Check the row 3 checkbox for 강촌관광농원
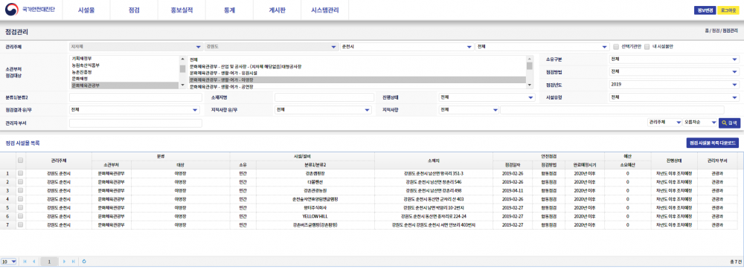This screenshot has width=744, height=269. pyautogui.click(x=20, y=190)
